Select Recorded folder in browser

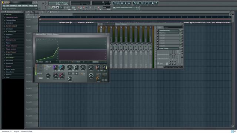(x=9, y=61)
